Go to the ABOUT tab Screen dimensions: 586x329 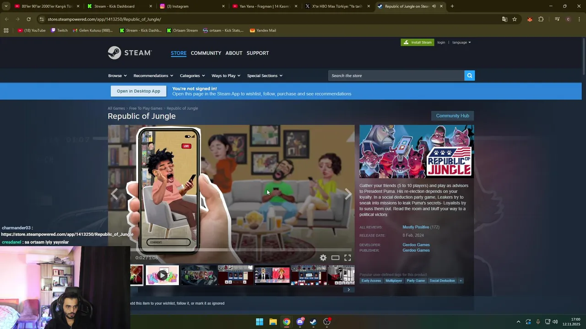[234, 53]
